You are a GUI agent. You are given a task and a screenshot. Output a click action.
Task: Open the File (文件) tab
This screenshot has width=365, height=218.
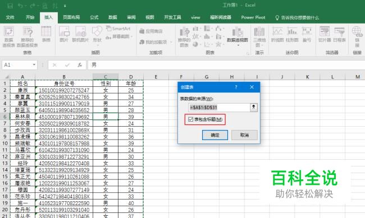10,17
